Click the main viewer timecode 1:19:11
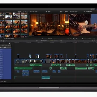The width and height of the screenshot is (97, 97). (x=89, y=39)
